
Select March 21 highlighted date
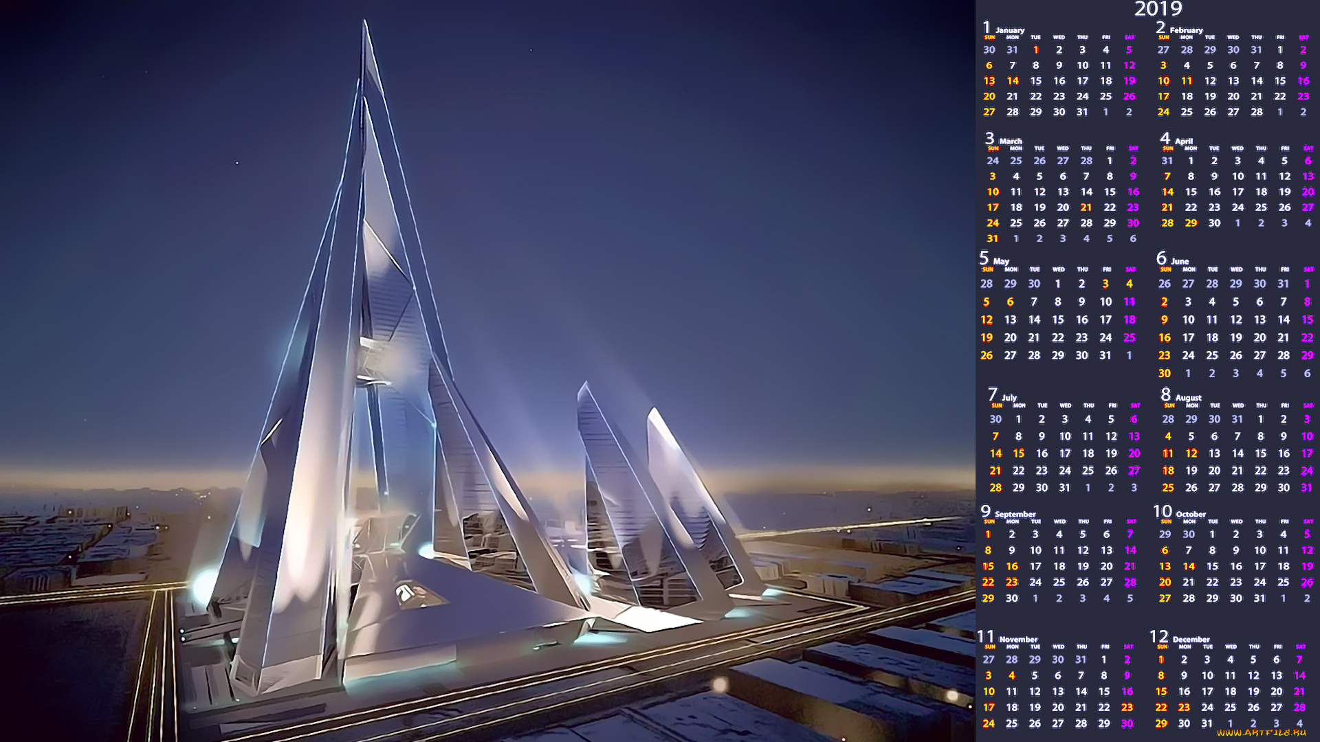coord(1086,207)
